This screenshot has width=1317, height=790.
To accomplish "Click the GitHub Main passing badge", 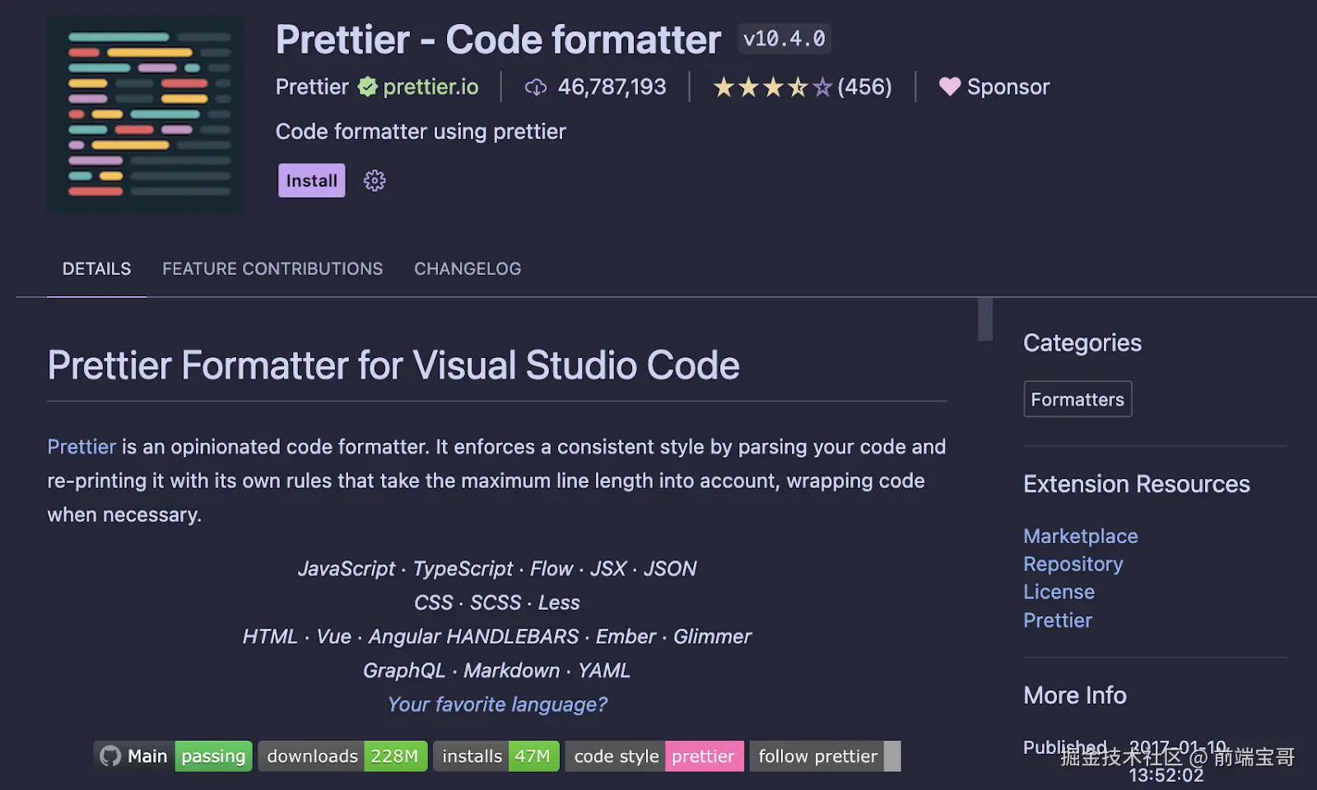I will coord(173,756).
